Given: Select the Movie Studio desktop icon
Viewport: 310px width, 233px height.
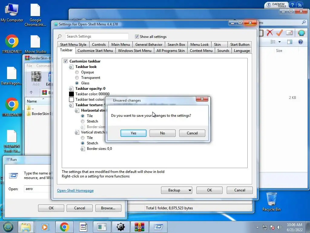Looking at the screenshot, I should click(35, 44).
